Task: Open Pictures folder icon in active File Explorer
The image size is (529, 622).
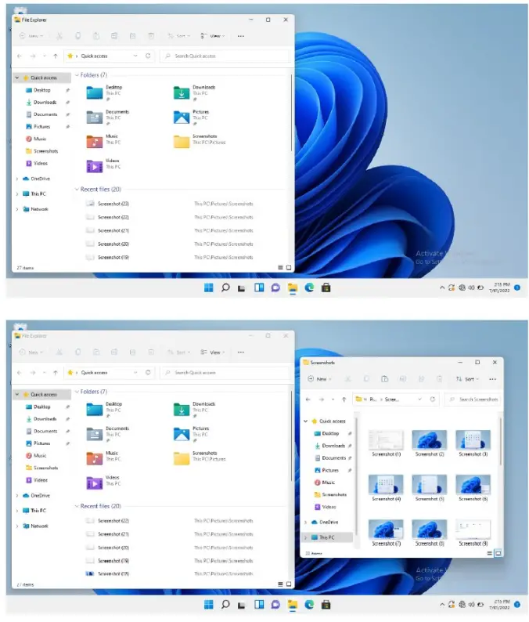Action: [182, 118]
